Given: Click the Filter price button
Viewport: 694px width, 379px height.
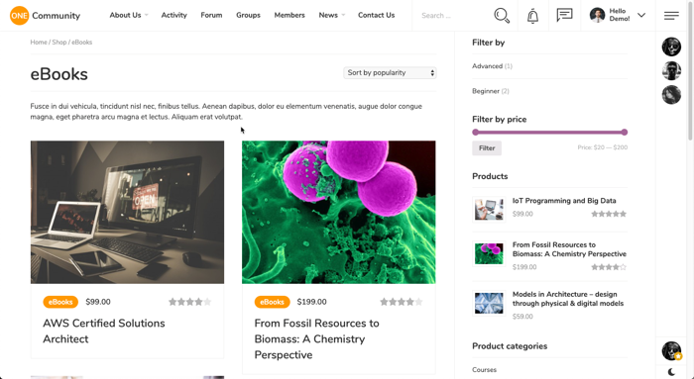Looking at the screenshot, I should [487, 148].
